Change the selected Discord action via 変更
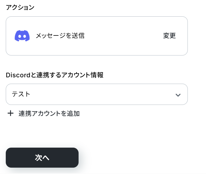 click(x=169, y=36)
